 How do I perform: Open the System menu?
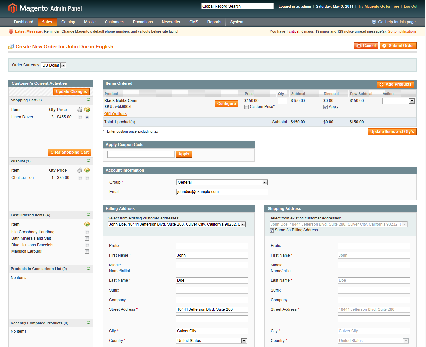coord(237,22)
